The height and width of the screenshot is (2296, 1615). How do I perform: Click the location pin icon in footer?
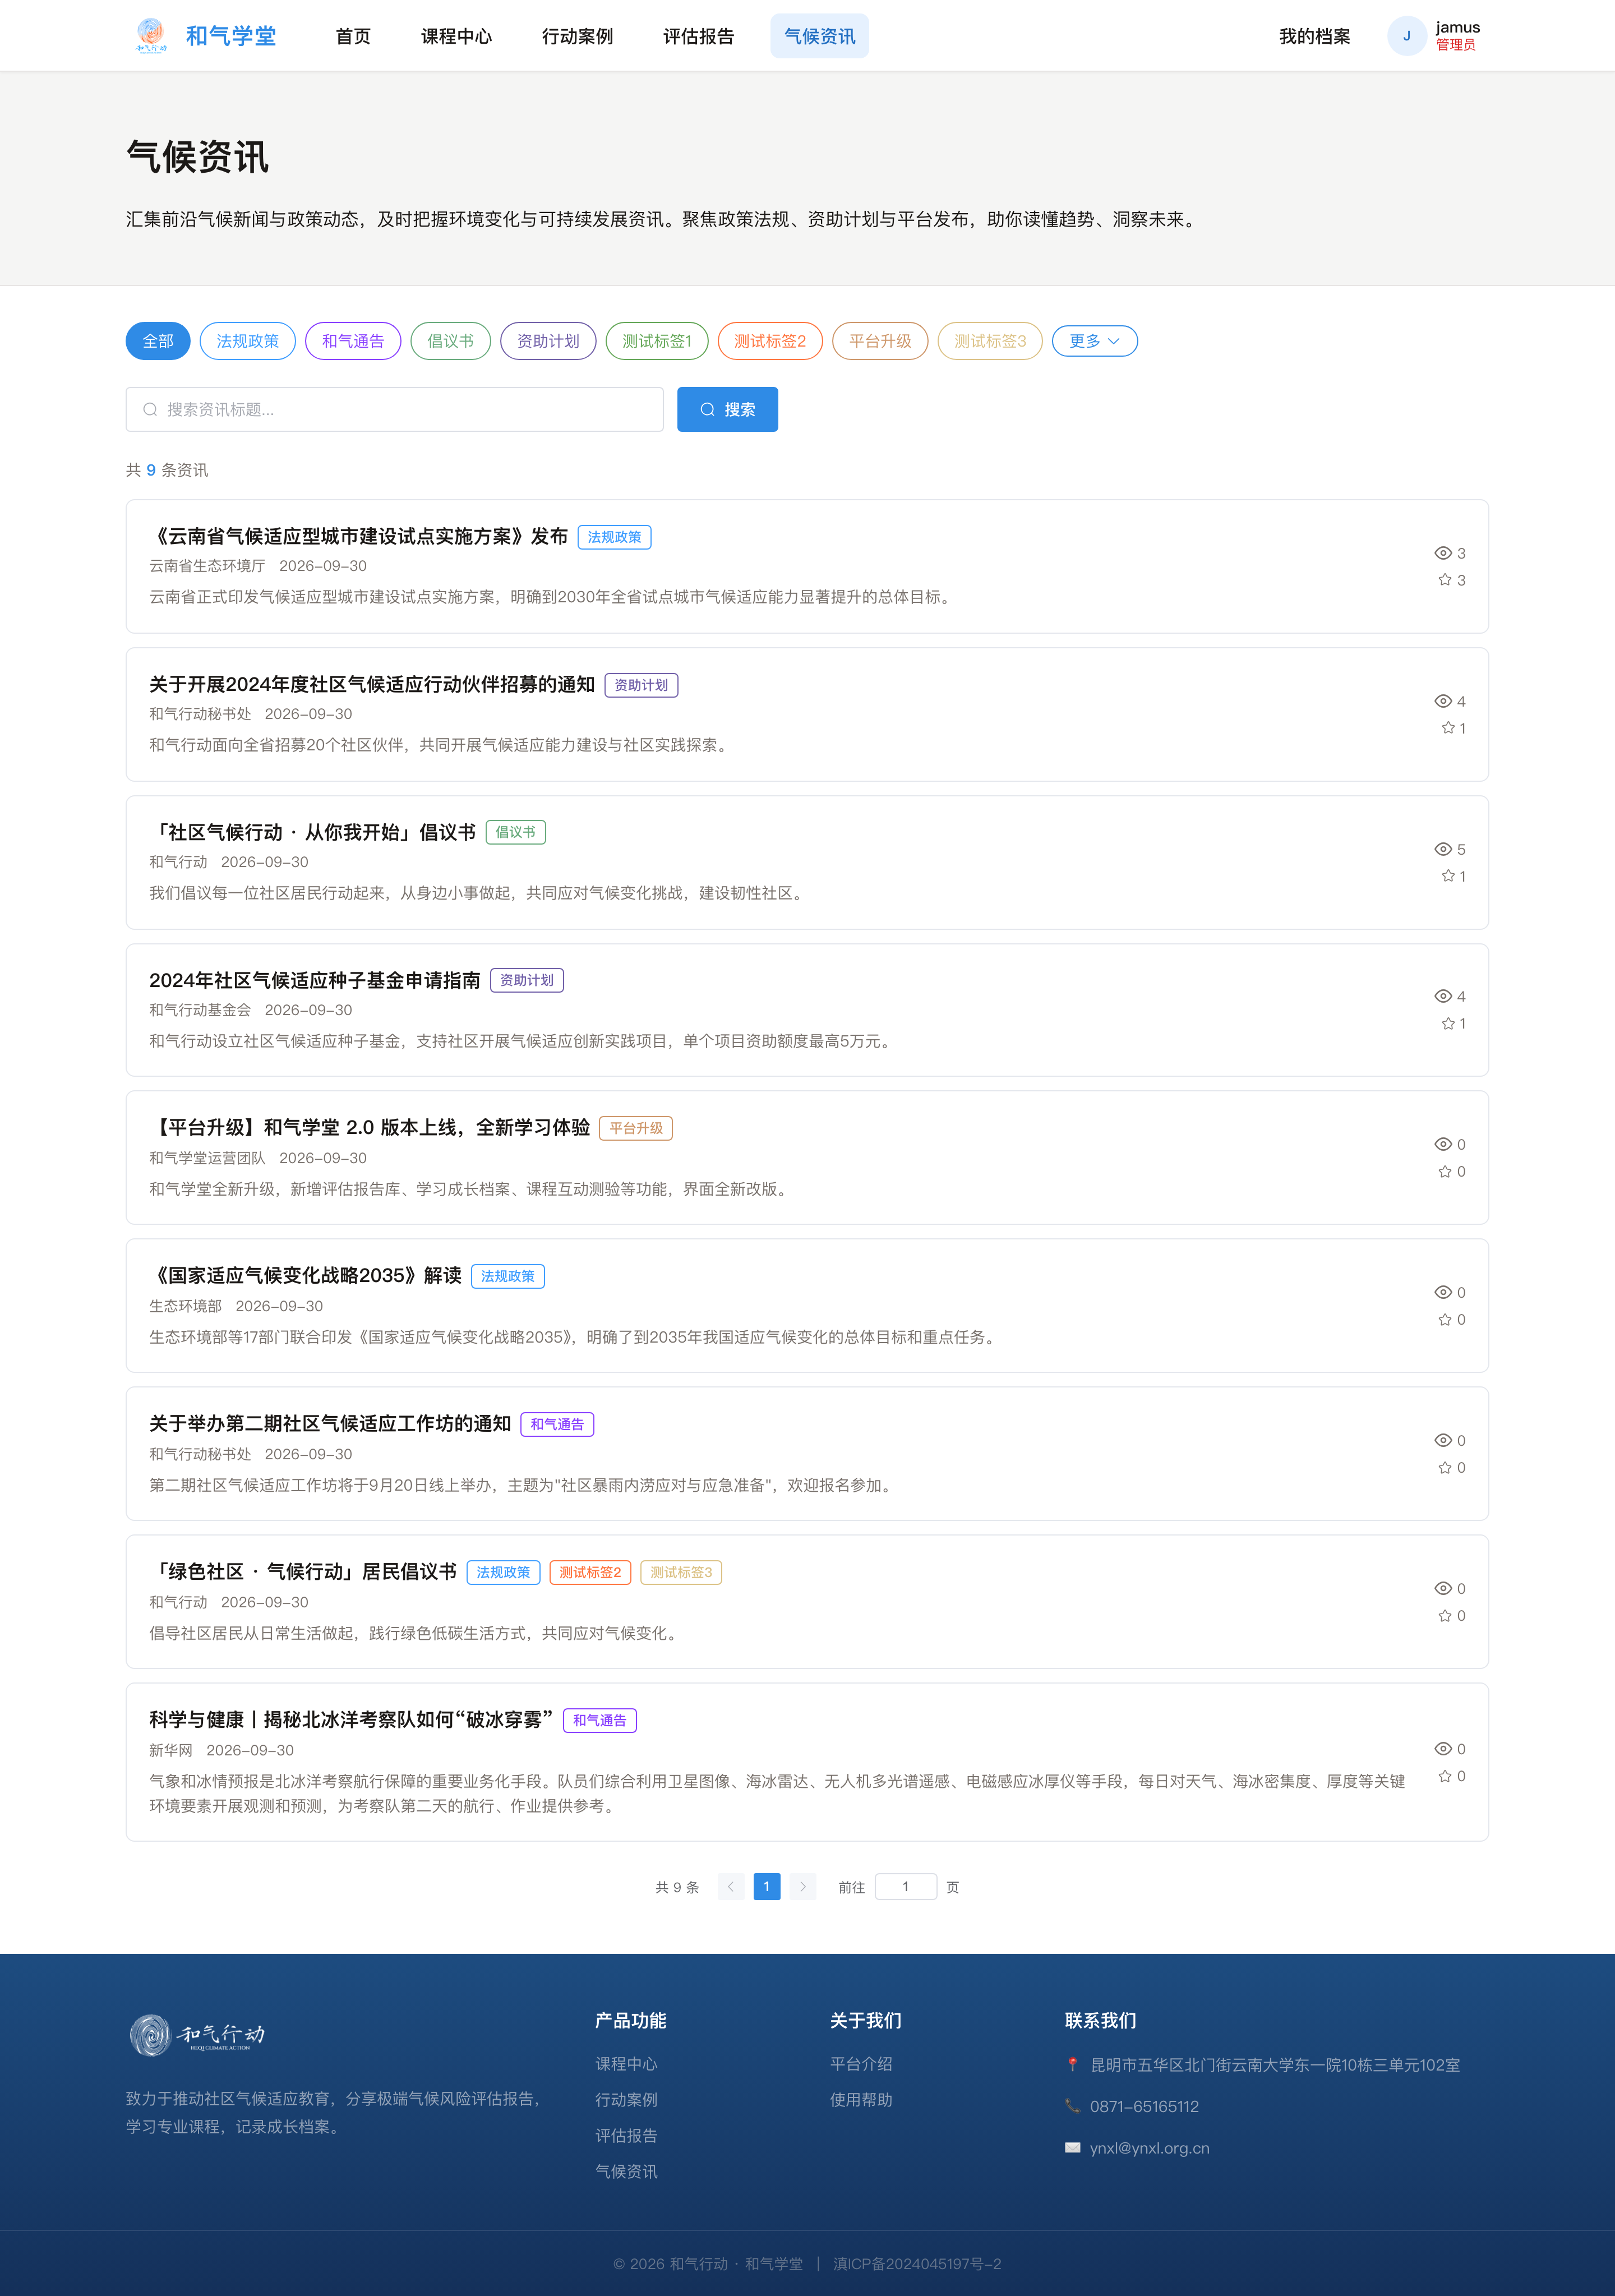pyautogui.click(x=1072, y=2064)
